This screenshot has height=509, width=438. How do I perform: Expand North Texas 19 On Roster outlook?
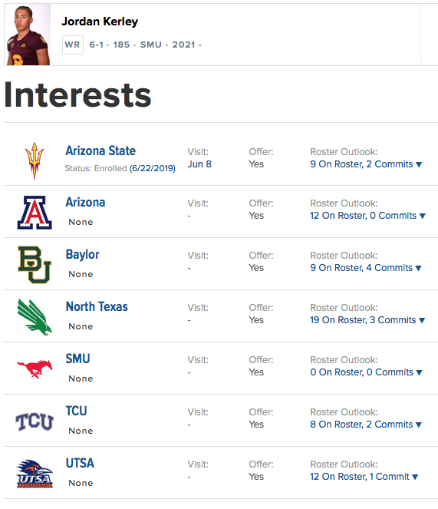click(367, 320)
